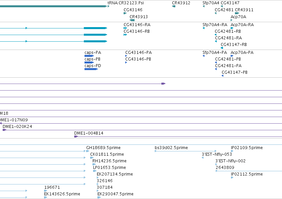The width and height of the screenshot is (282, 199).
Task: Select the 196671 feature label
Action: 52,187
